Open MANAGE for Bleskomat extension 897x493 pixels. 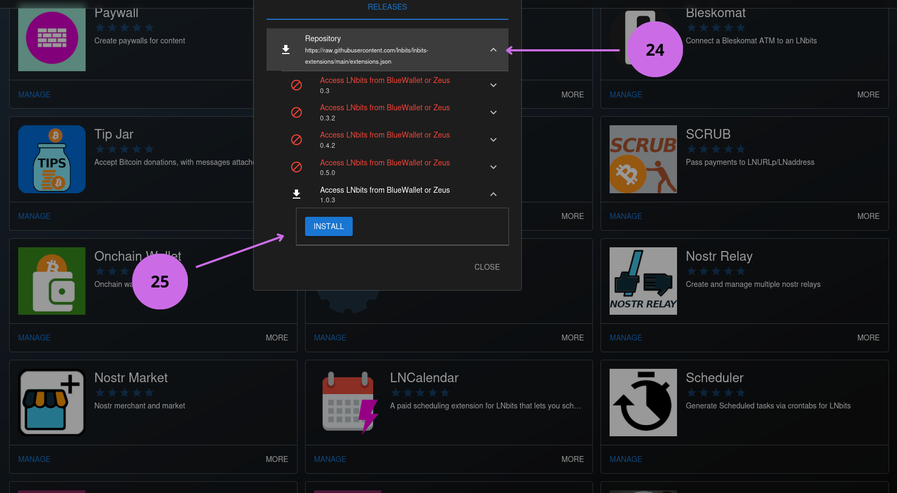coord(626,95)
